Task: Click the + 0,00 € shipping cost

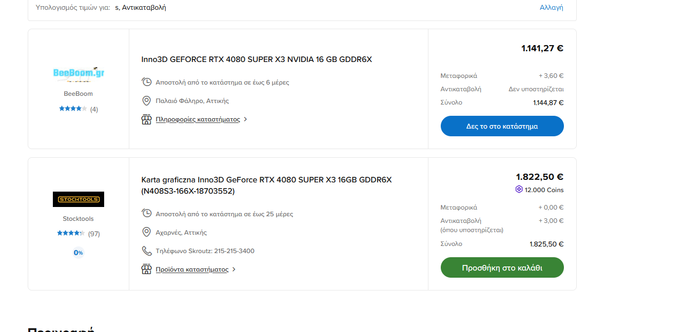Action: click(x=551, y=208)
